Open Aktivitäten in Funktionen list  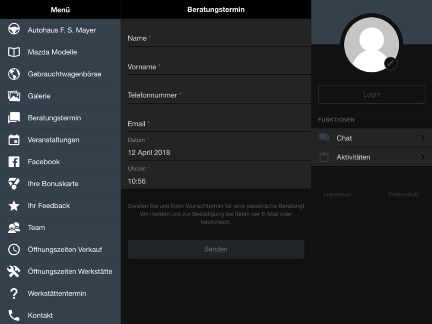tap(372, 157)
